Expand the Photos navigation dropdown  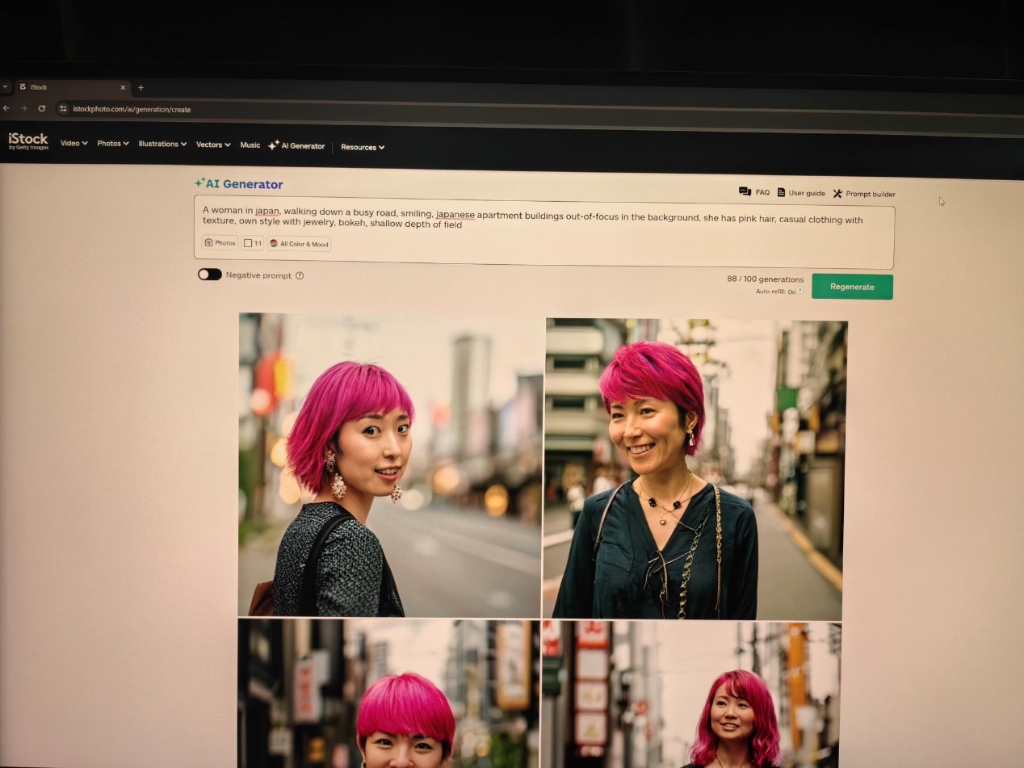pyautogui.click(x=112, y=144)
